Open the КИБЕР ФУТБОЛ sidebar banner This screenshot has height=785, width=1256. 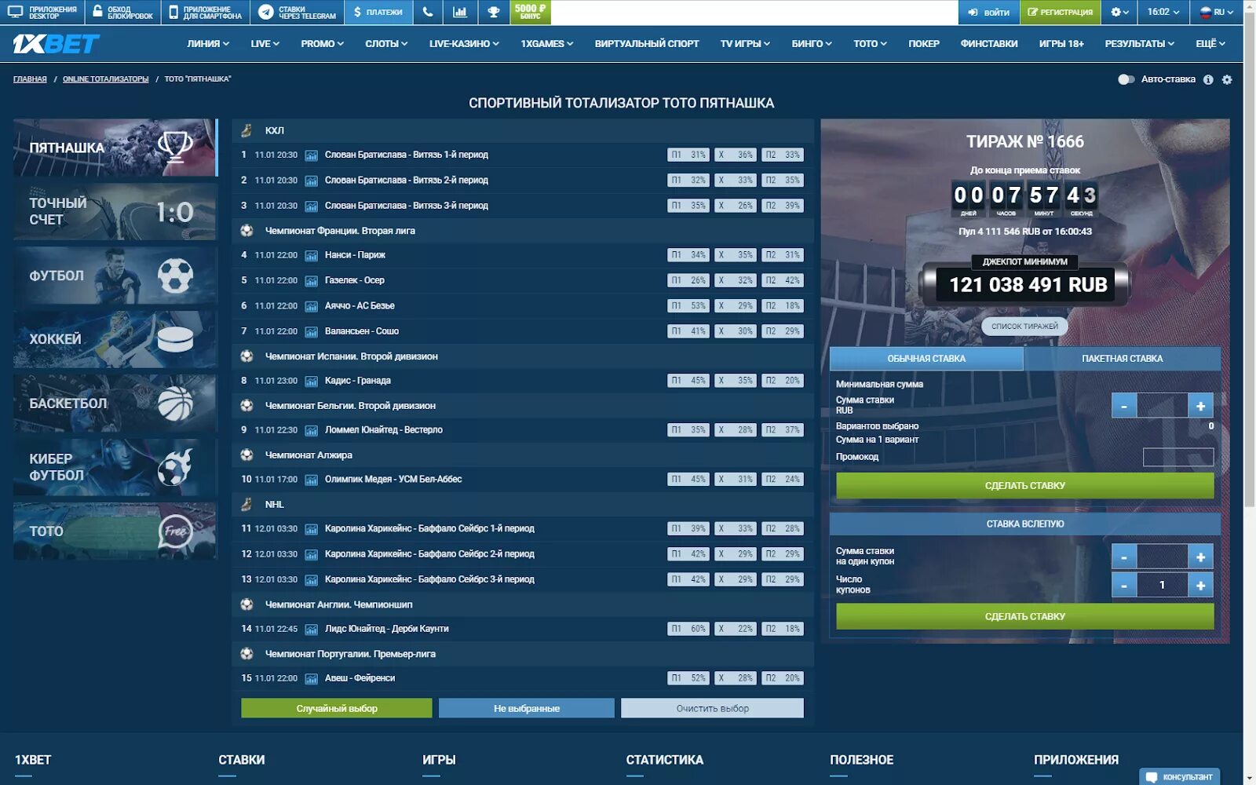tap(115, 467)
